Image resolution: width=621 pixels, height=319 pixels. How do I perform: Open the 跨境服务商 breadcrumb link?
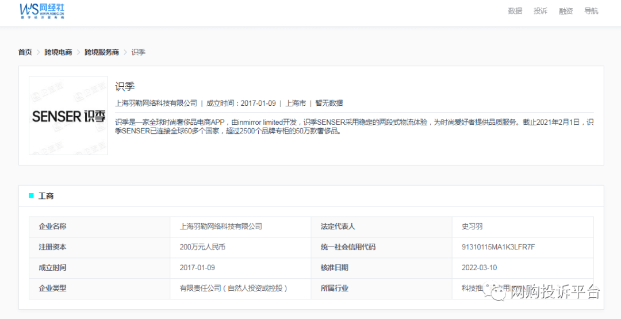coord(101,52)
